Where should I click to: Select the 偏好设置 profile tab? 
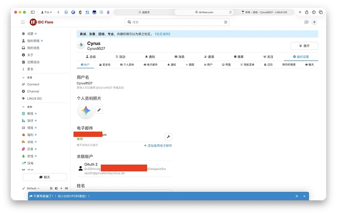(x=301, y=57)
